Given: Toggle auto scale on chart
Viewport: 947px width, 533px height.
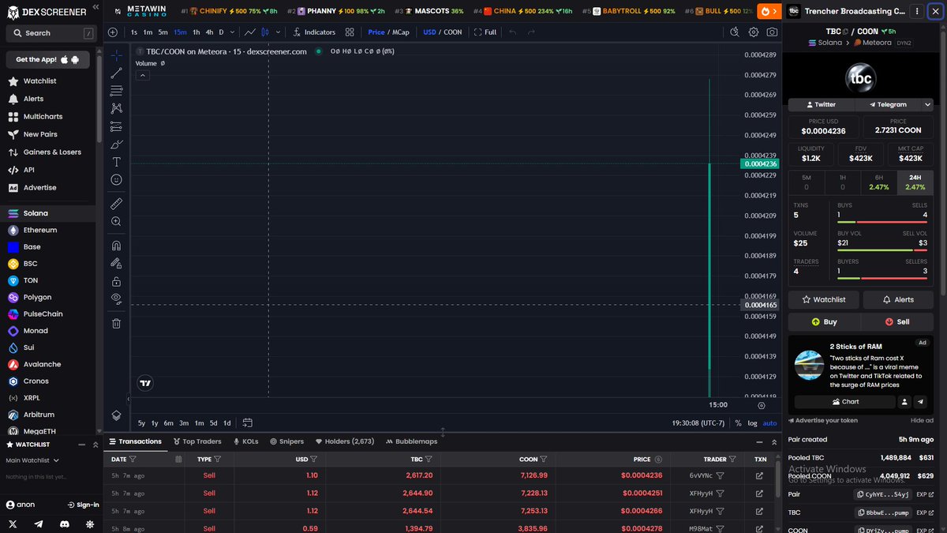Looking at the screenshot, I should click(769, 422).
